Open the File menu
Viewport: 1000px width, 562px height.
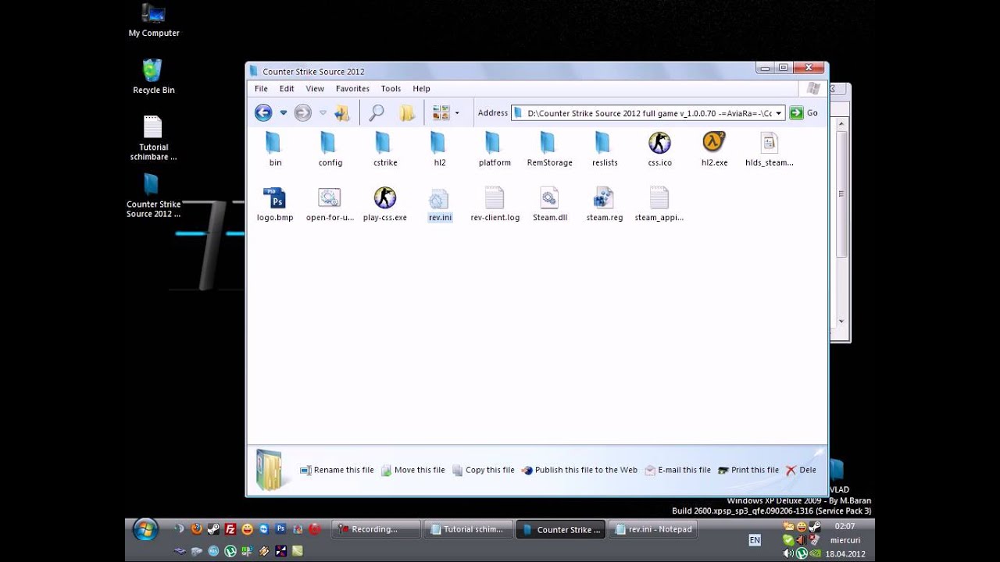(261, 88)
